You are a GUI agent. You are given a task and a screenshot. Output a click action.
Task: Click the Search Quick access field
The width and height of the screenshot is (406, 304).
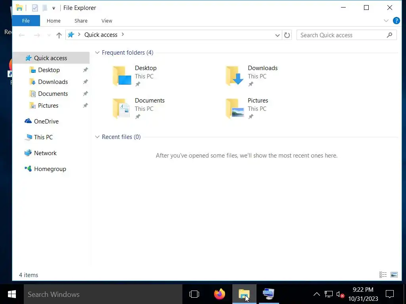(347, 35)
